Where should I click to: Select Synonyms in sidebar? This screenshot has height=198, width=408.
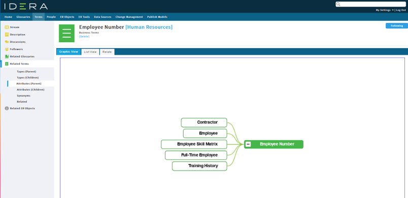tap(23, 96)
